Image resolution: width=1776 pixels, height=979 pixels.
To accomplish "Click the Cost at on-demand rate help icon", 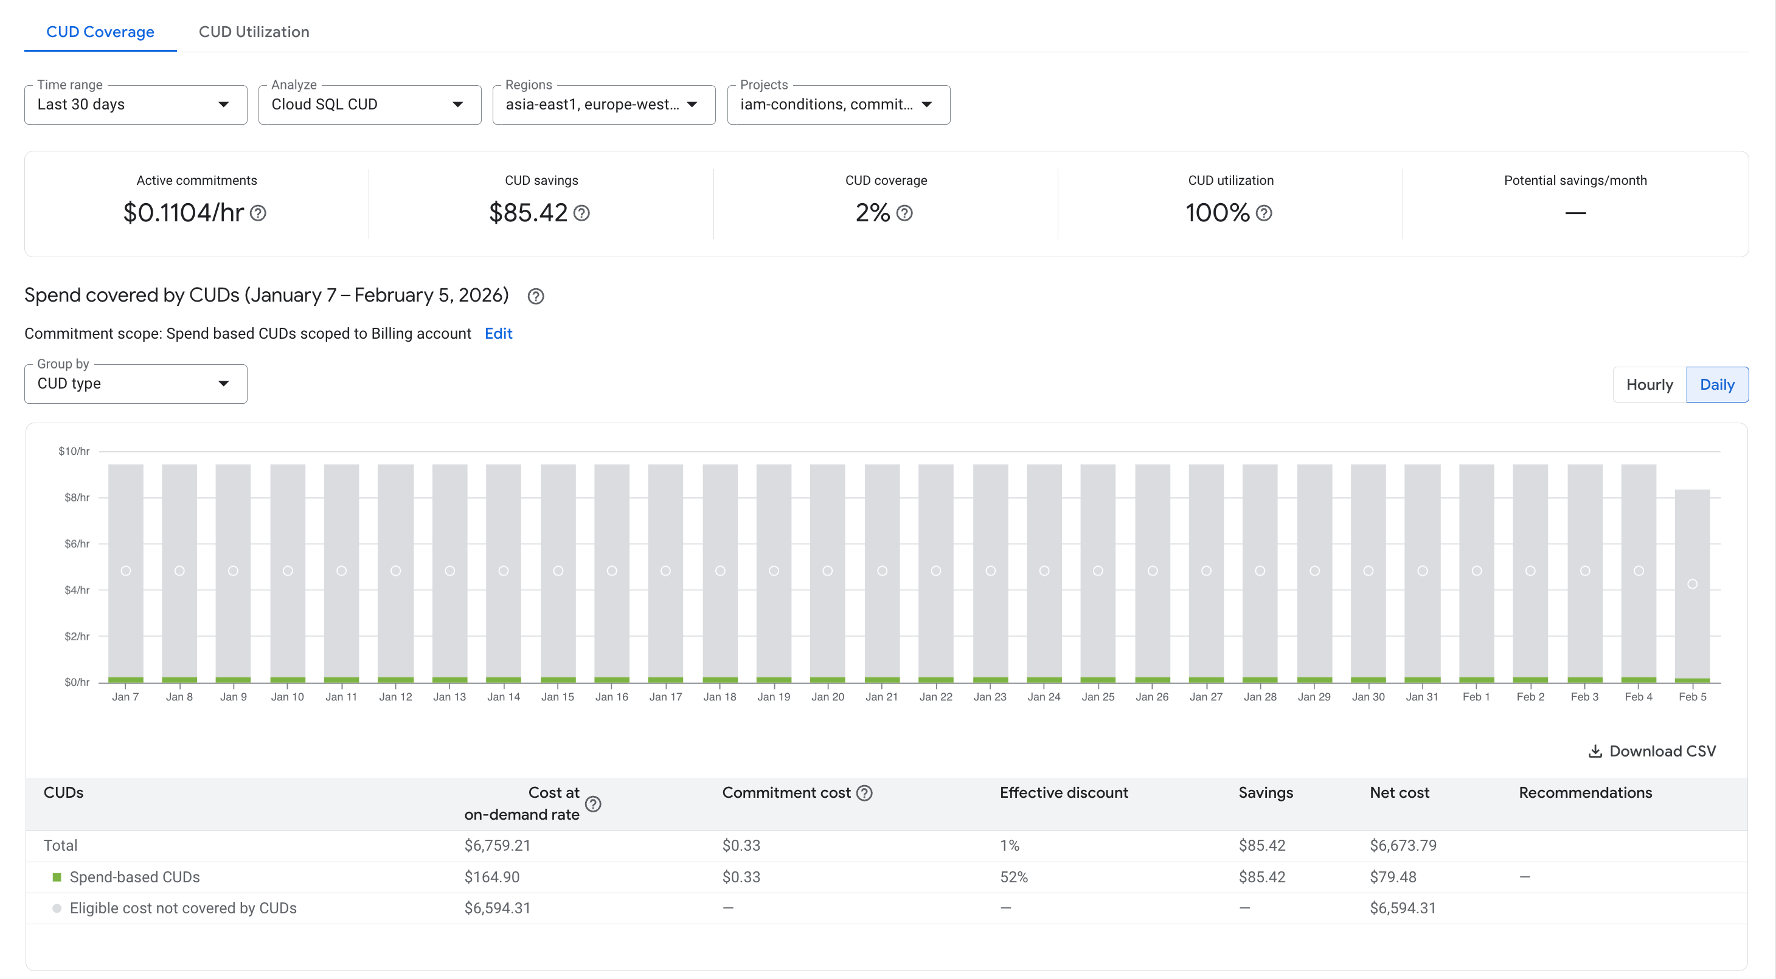I will [x=594, y=804].
